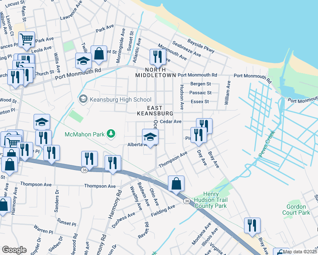Click the Gordon Court Park label
The width and height of the screenshot is (318, 255).
(296, 210)
